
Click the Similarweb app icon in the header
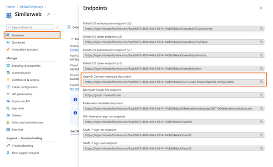click(9, 15)
